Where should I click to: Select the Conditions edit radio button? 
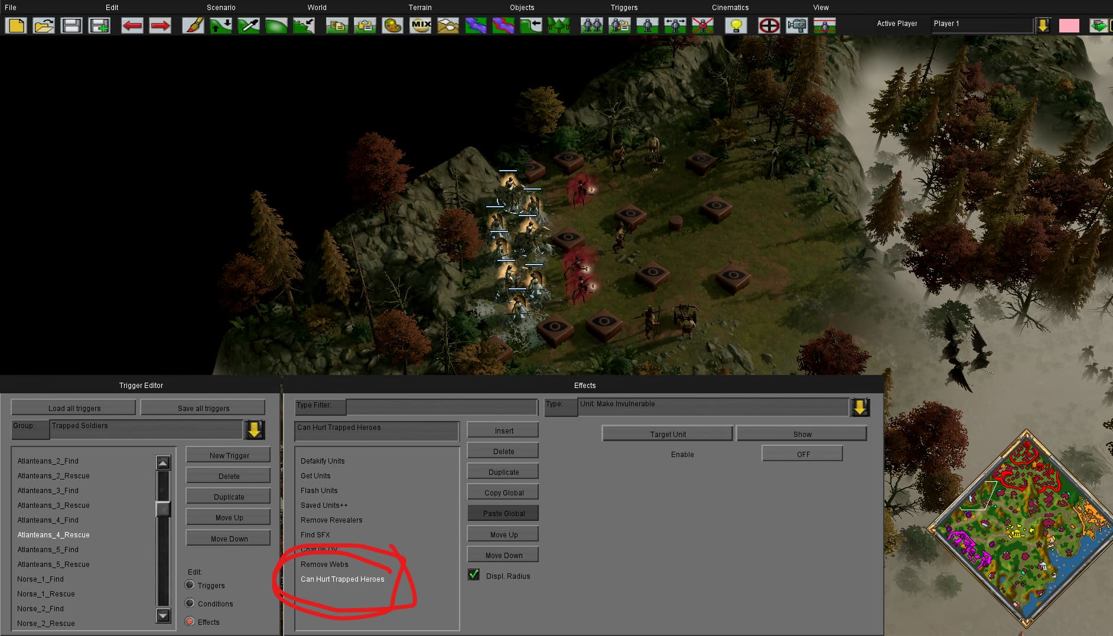(x=190, y=603)
